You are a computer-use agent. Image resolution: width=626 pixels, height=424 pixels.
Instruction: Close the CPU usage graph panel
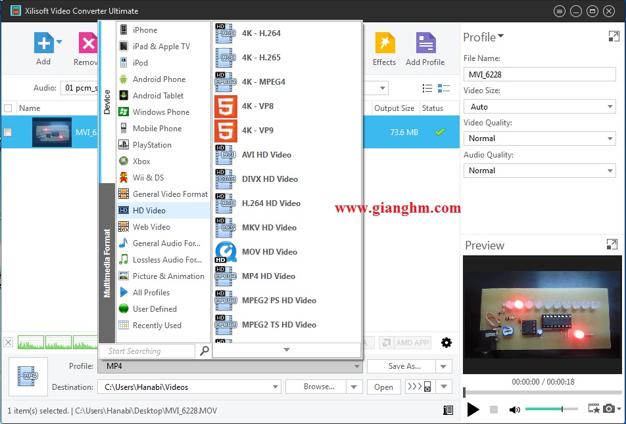point(9,343)
